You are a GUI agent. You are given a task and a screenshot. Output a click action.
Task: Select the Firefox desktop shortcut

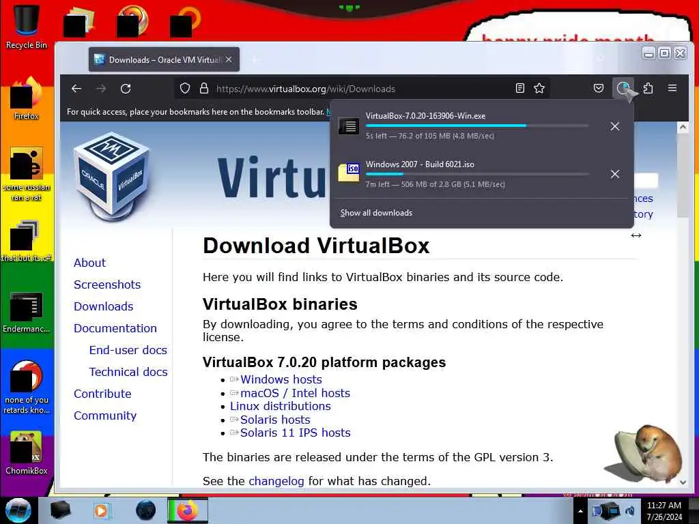click(27, 99)
